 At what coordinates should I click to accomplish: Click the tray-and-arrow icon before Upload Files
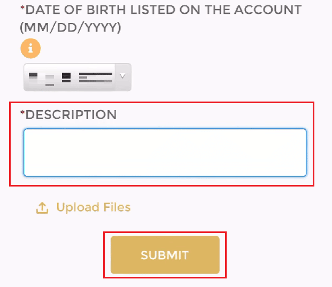point(42,207)
